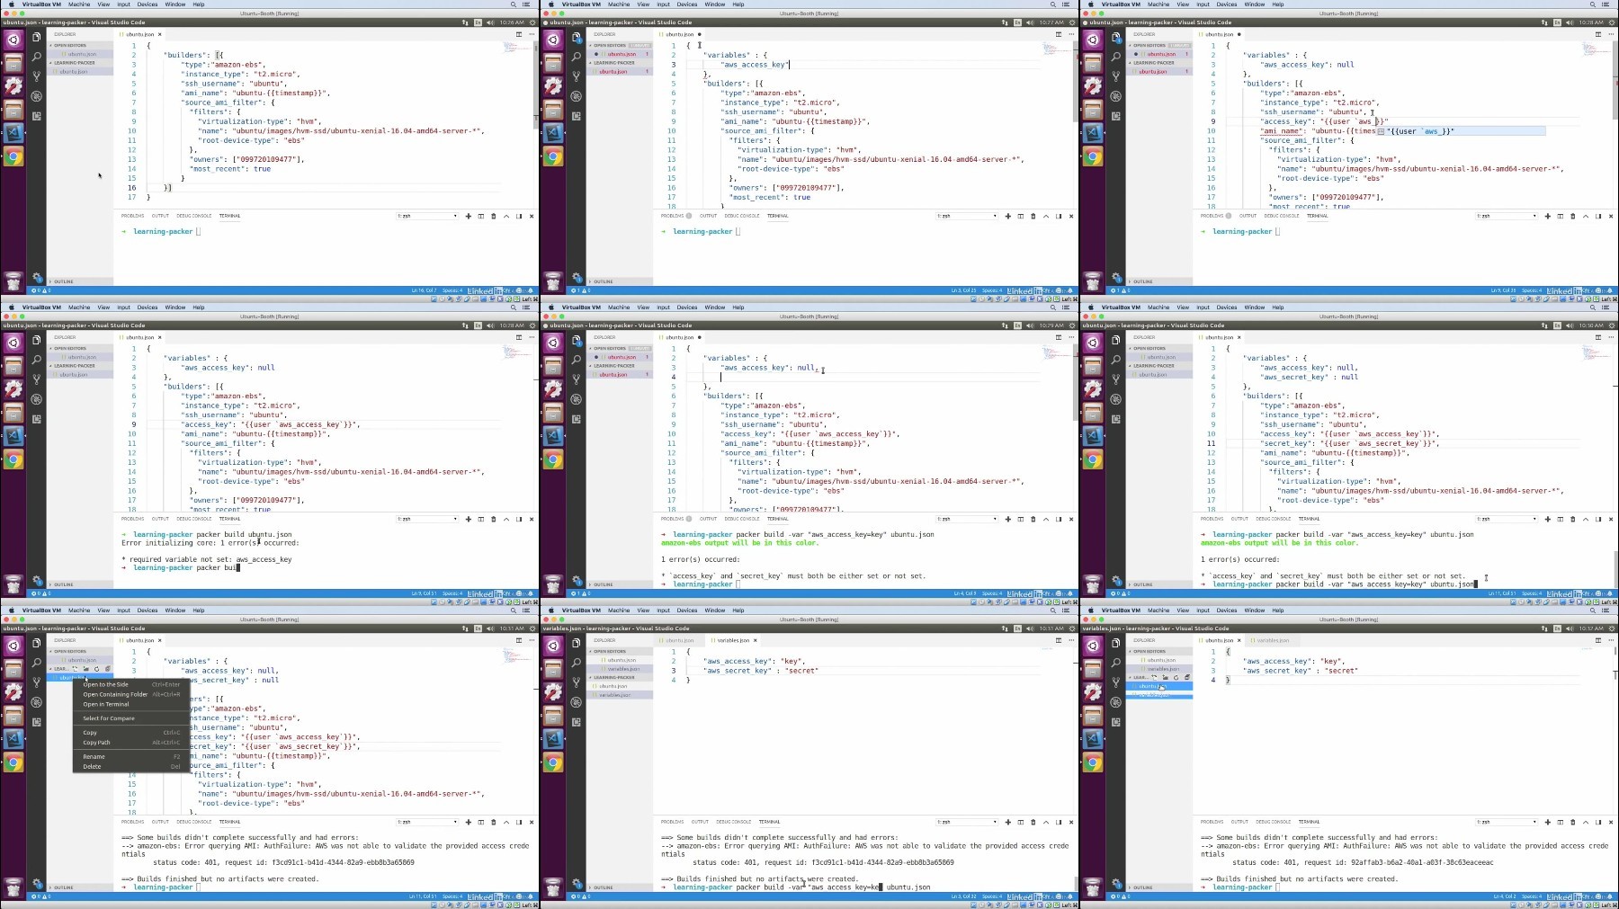The height and width of the screenshot is (909, 1619).
Task: Open zsh terminal selector in 10:27 AM frame
Action: [x=968, y=216]
